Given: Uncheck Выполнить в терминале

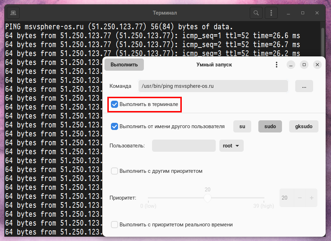Looking at the screenshot, I should (x=115, y=104).
